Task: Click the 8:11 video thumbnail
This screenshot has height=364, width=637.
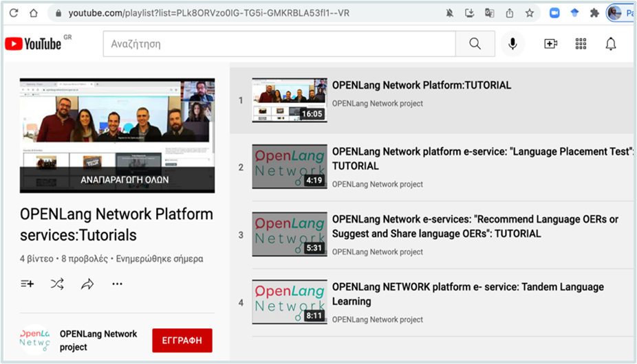Action: [289, 302]
